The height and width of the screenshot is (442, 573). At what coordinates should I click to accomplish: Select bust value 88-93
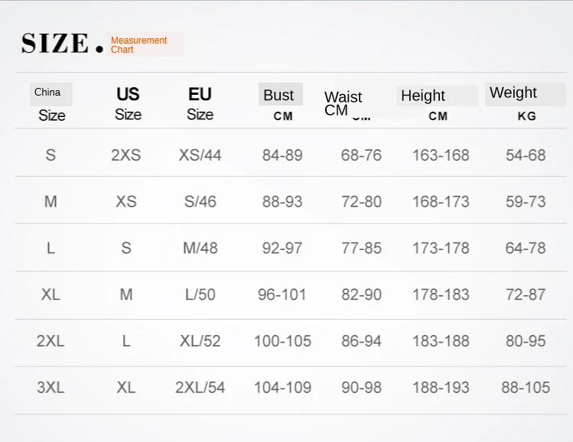click(x=282, y=202)
